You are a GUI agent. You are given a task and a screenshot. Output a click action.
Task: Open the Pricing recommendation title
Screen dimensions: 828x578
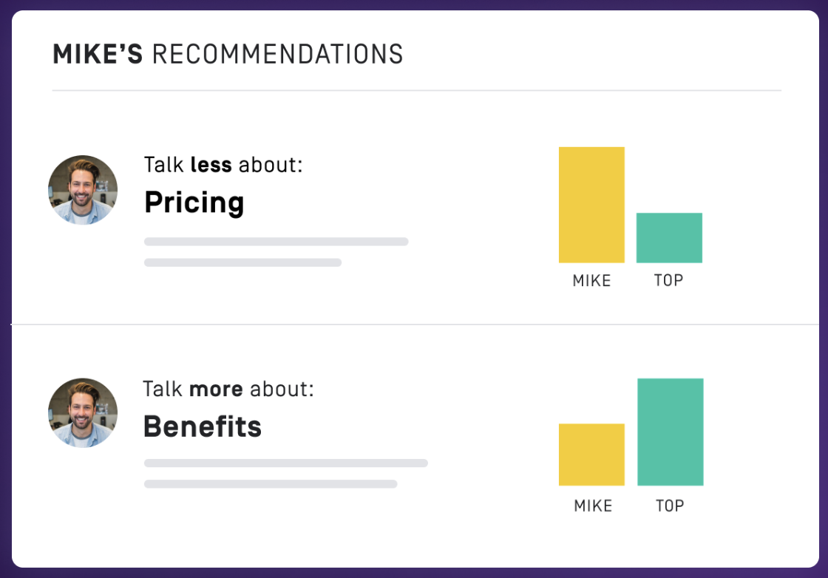click(x=194, y=203)
